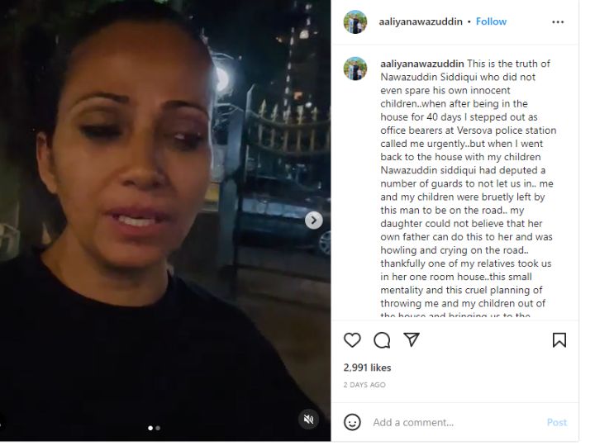Image resolution: width=595 pixels, height=446 pixels.
Task: Unmute the video sound
Action: coord(308,419)
